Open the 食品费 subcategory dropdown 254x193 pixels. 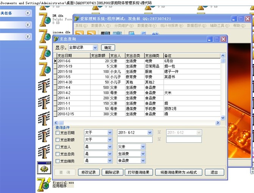[x=143, y=161]
